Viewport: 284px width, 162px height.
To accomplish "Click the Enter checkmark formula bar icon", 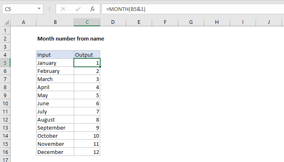I will tap(77, 9).
